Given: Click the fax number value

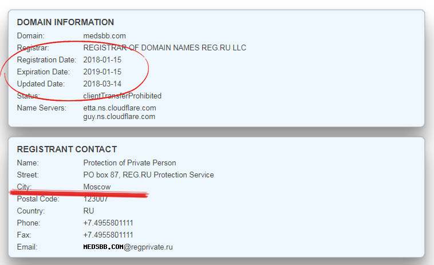Looking at the screenshot, I should point(108,235).
